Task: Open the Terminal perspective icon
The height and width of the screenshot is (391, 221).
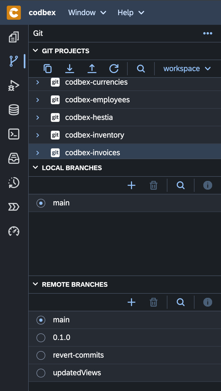Action: coord(14,134)
